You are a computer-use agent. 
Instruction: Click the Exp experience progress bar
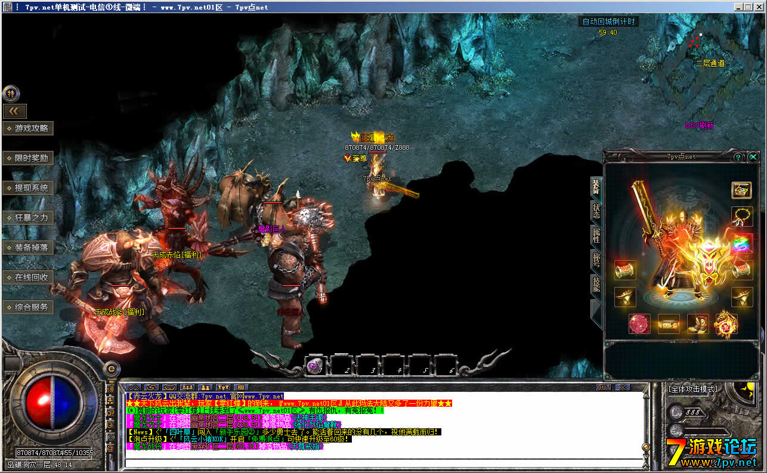click(707, 431)
